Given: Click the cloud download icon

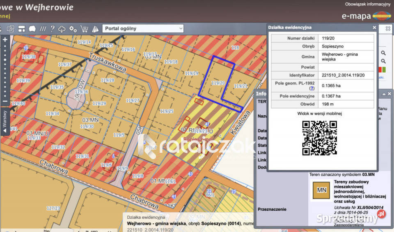Looking at the screenshot, I should point(62,29).
